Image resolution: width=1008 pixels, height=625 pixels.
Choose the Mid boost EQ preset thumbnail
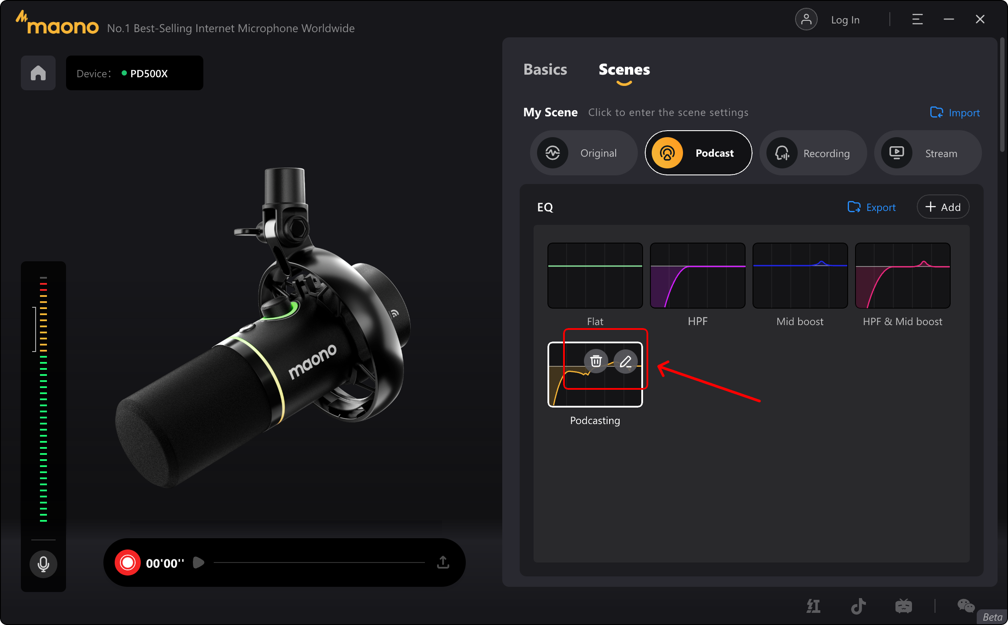tap(800, 276)
